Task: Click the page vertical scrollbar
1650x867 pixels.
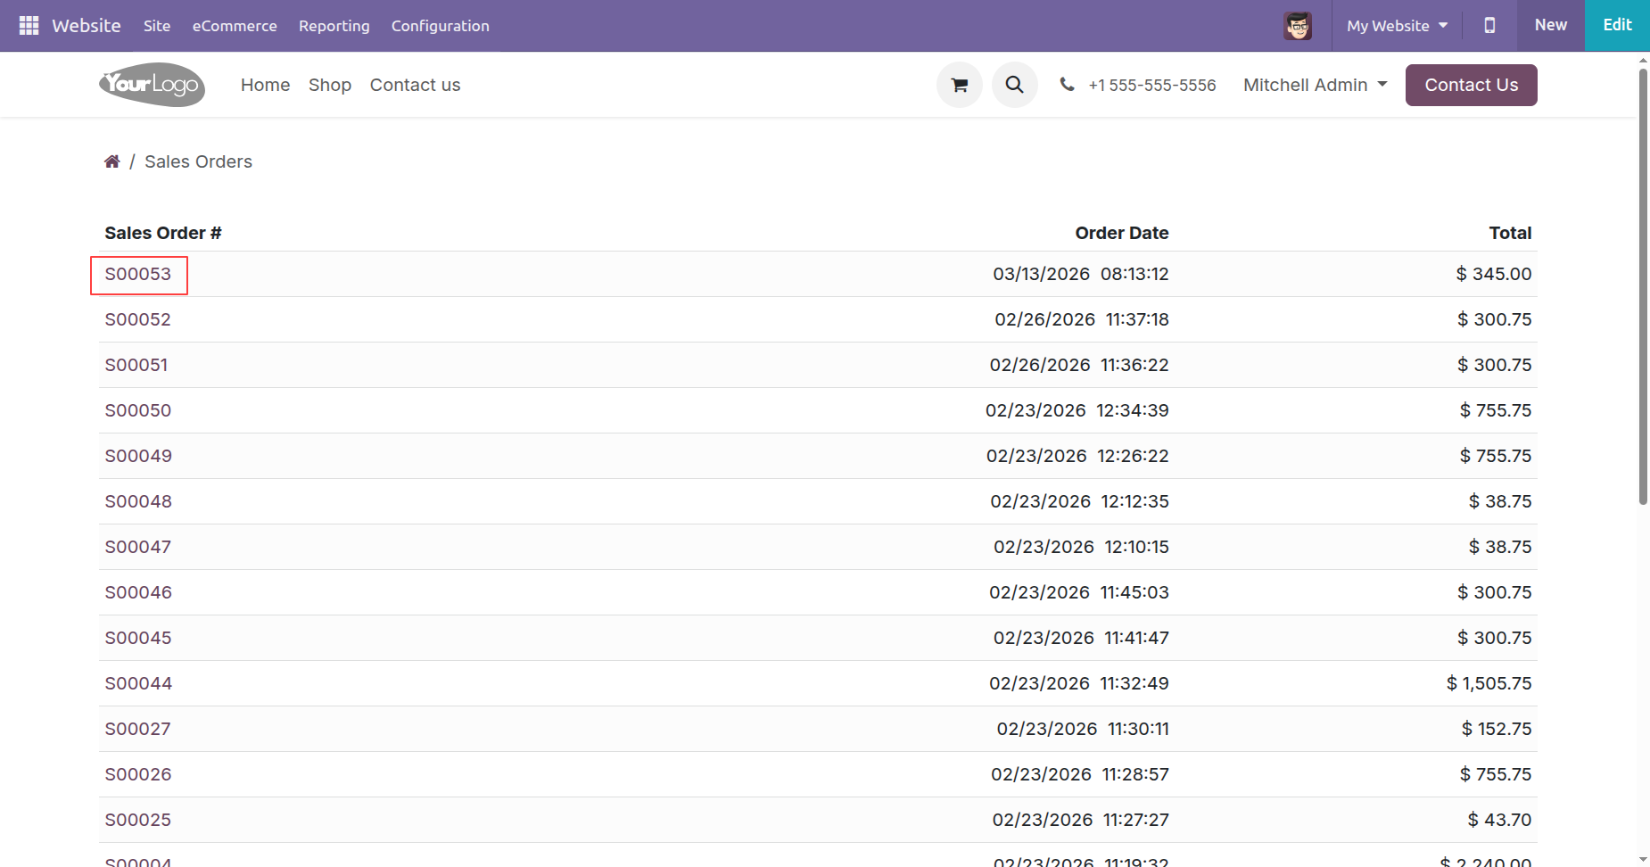Action: click(1642, 285)
